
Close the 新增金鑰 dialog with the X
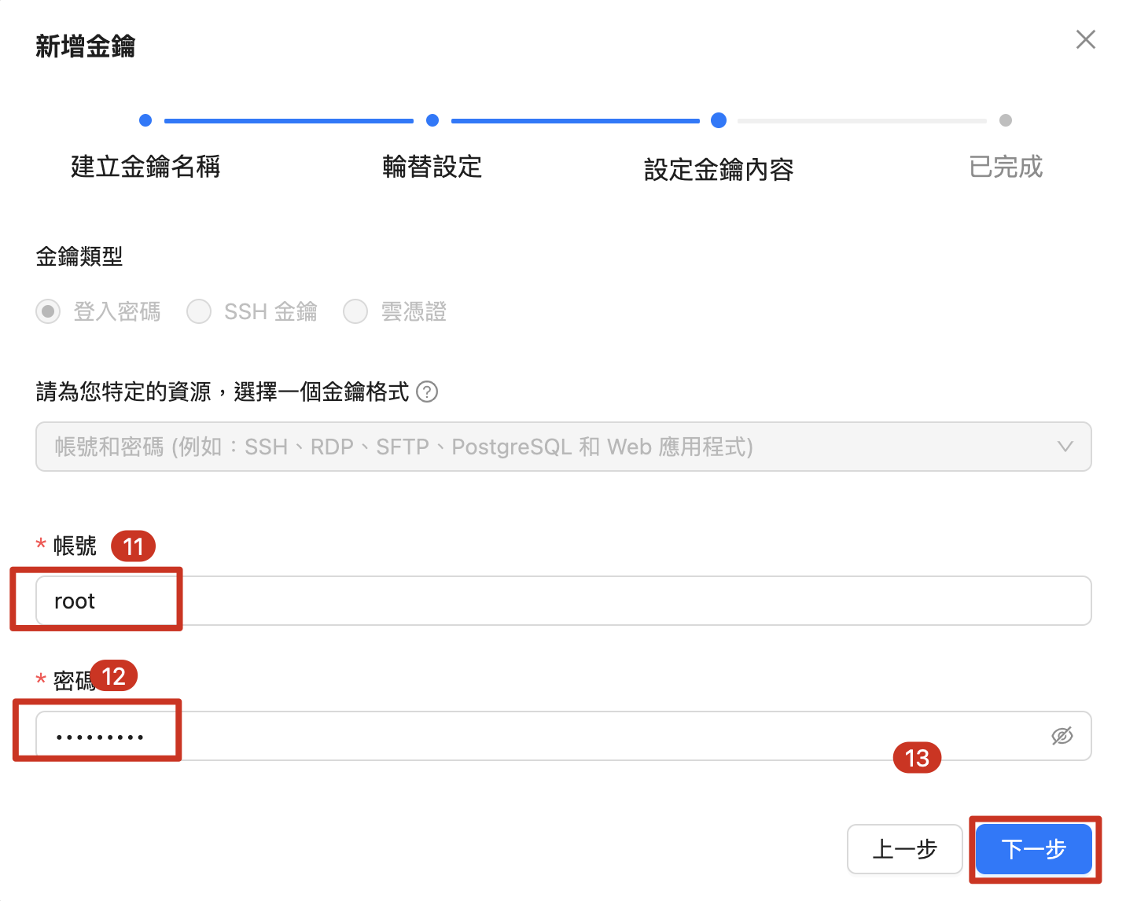[x=1085, y=40]
